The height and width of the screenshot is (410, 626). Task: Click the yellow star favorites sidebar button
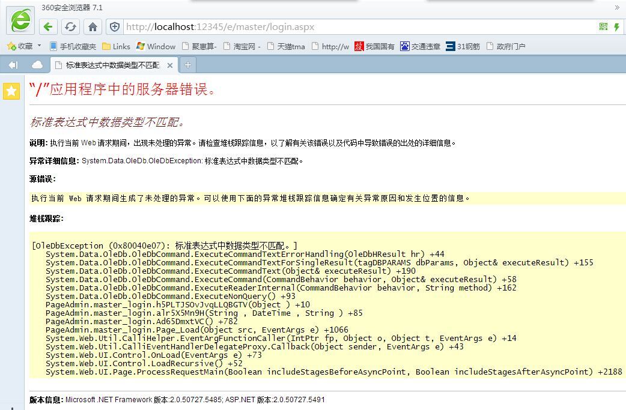11,91
